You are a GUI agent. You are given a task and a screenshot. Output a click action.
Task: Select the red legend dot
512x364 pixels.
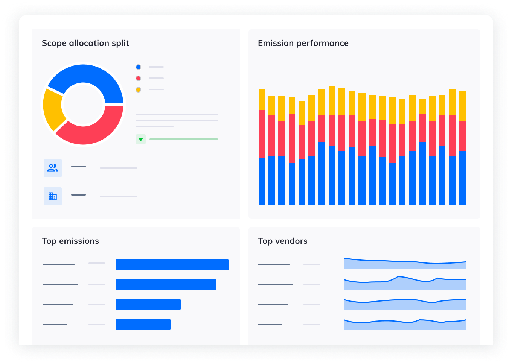[x=138, y=79]
